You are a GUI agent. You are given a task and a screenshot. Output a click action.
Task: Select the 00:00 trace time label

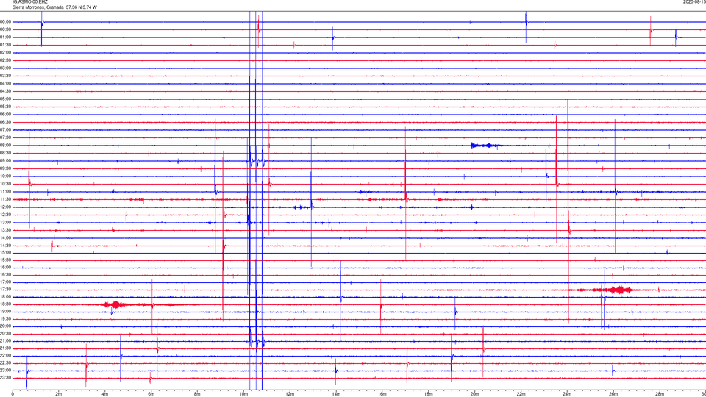point(6,21)
